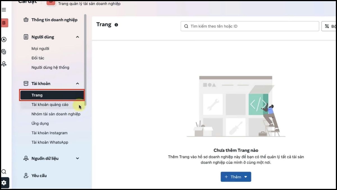This screenshot has width=337, height=190.
Task: Open Tài khoản quảng cáo
Action: [50, 104]
